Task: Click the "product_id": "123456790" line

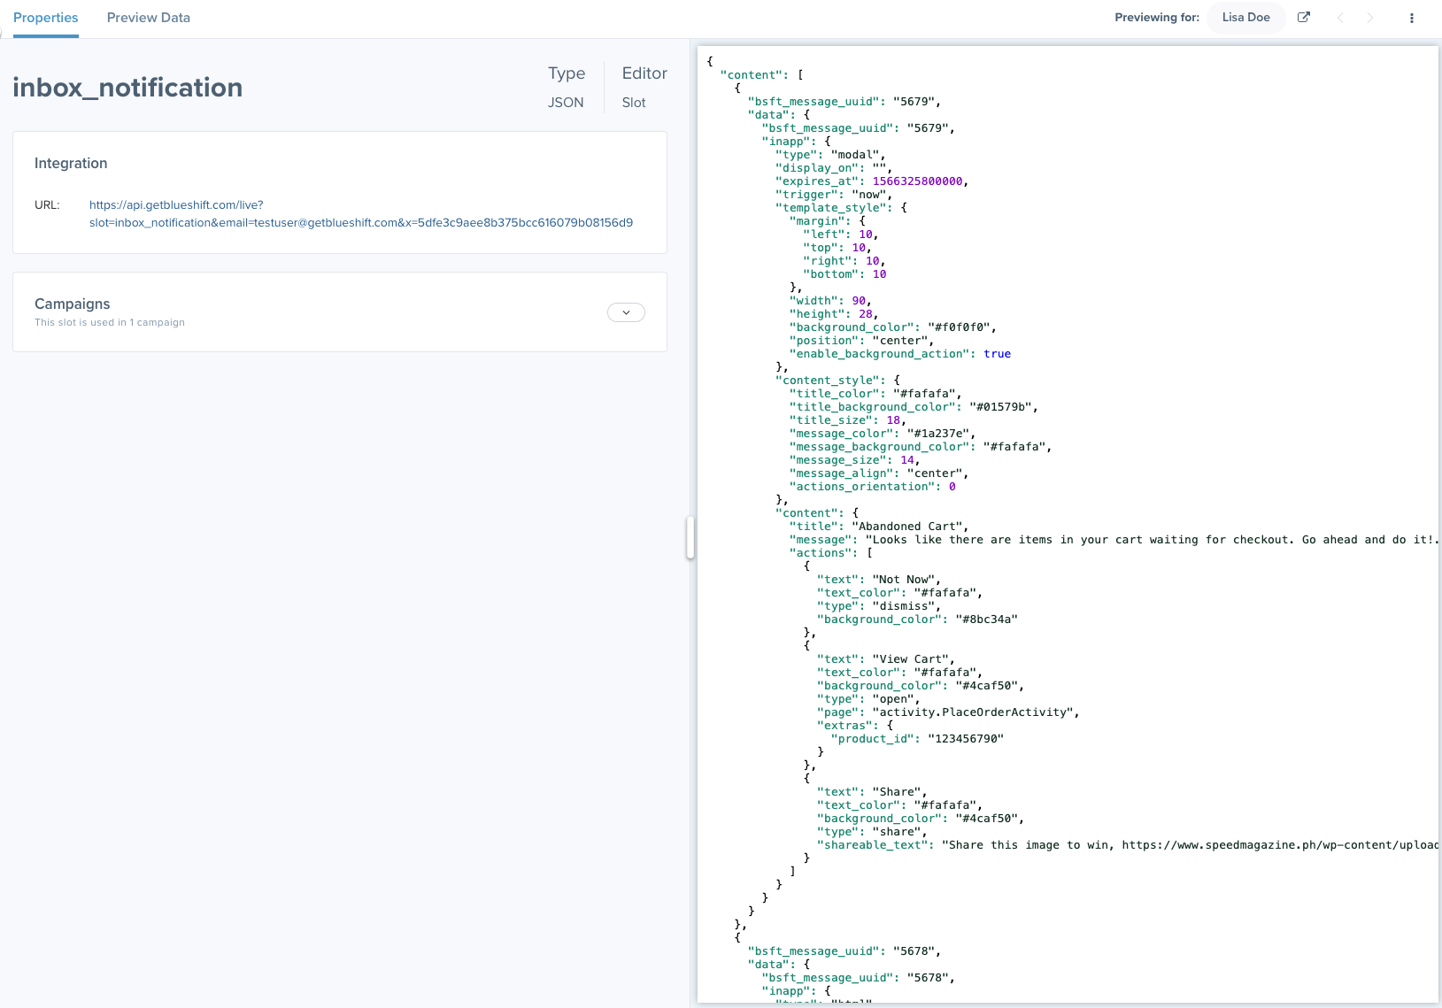Action: (x=917, y=739)
